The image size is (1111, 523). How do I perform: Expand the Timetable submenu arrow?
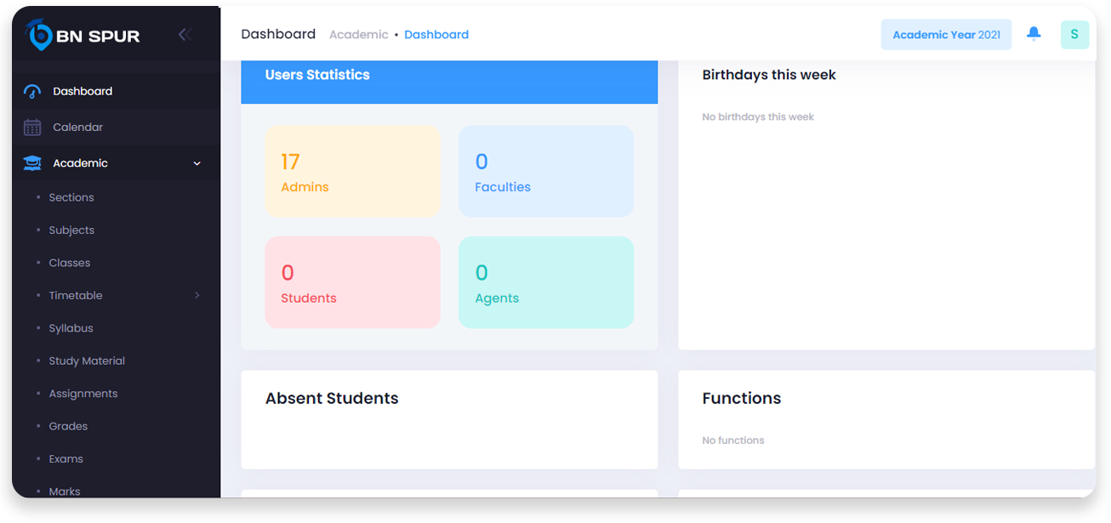tap(197, 296)
